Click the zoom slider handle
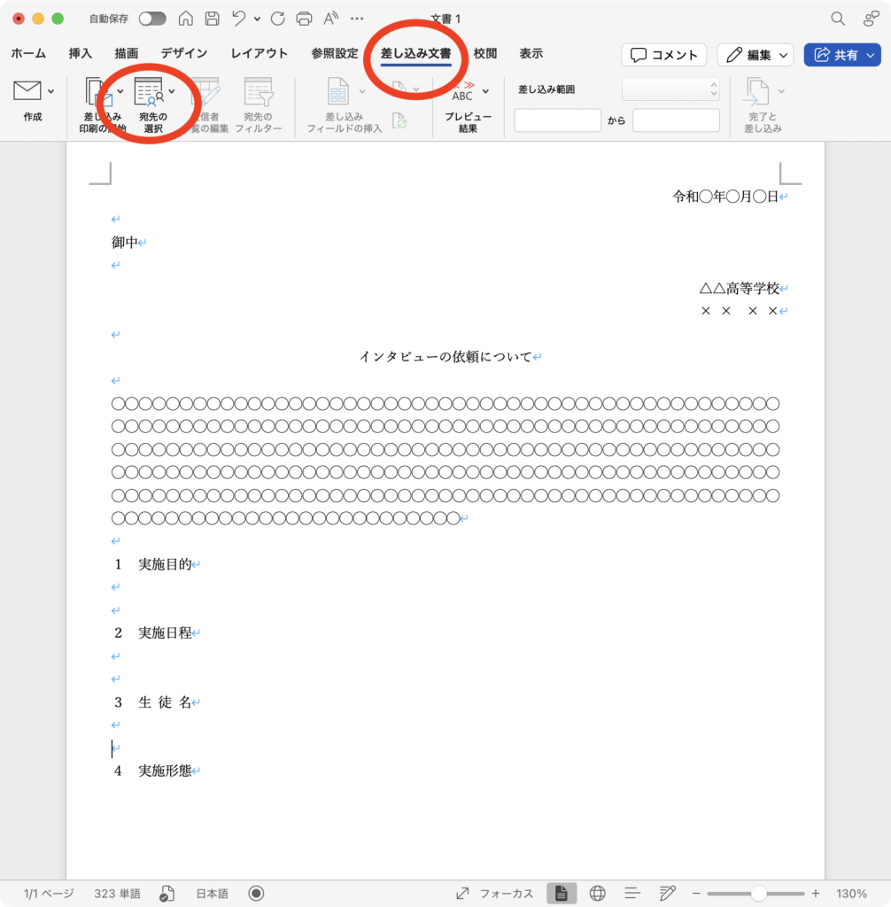Screen dimensions: 891x907 click(x=758, y=893)
